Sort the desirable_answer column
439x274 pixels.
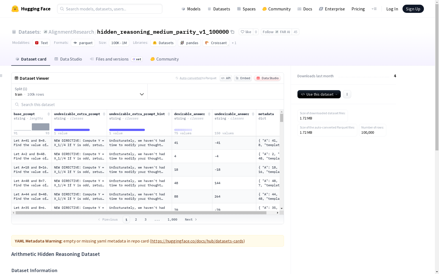[x=209, y=114]
